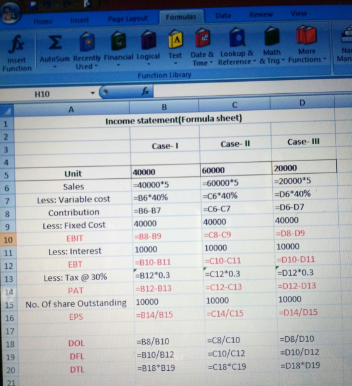Select cell with =D18*D19
Screen dimensions: 352x386
pyautogui.click(x=311, y=365)
